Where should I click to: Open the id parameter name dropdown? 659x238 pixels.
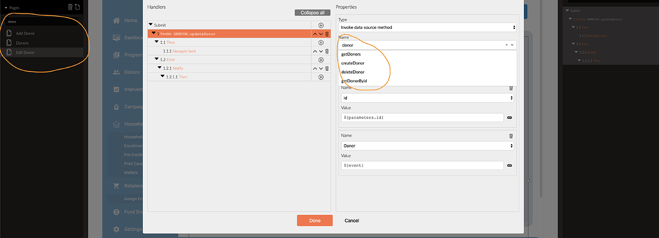[x=428, y=98]
